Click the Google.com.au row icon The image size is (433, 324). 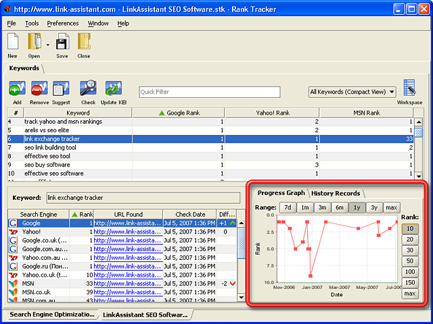tap(13, 249)
